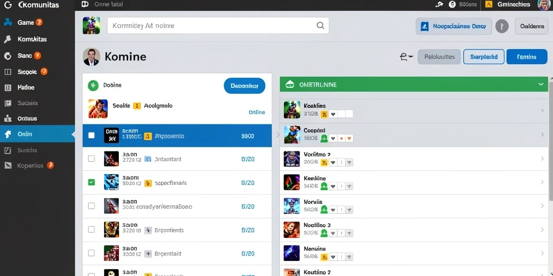Viewport: 553px width, 276px height.
Task: Click the magnifier icon in search box
Action: pyautogui.click(x=320, y=25)
